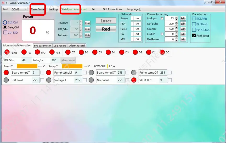Toggle the Lock P checkbox
226x143 pixels.
click(162, 34)
